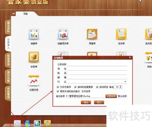Select the 基本资料 side tab
The image size is (152, 127).
[x=8, y=27]
